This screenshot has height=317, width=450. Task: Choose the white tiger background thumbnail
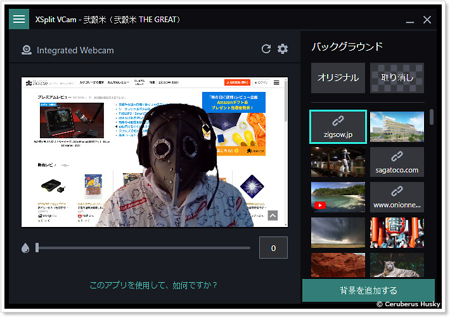click(397, 265)
